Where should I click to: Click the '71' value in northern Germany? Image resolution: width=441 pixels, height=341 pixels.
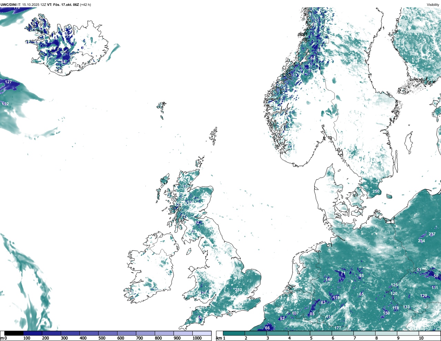click(x=343, y=274)
